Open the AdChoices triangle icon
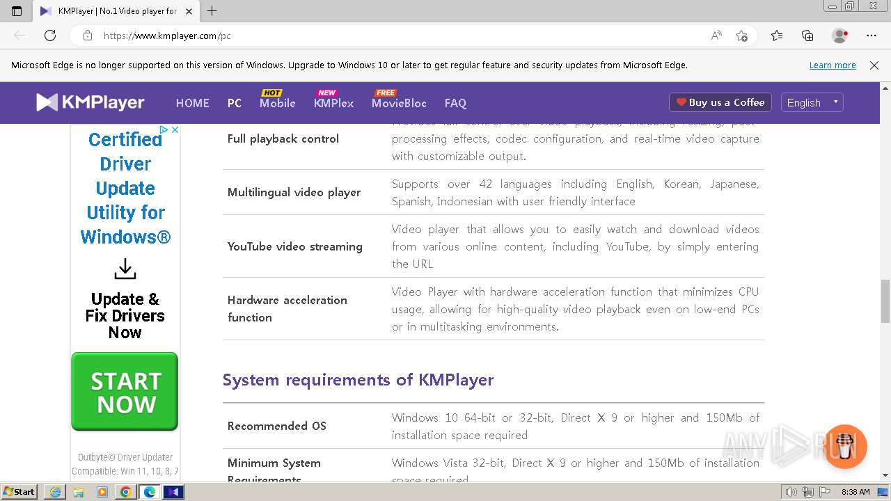 click(x=164, y=130)
